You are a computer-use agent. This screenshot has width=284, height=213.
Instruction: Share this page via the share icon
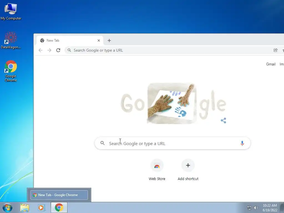click(275, 50)
